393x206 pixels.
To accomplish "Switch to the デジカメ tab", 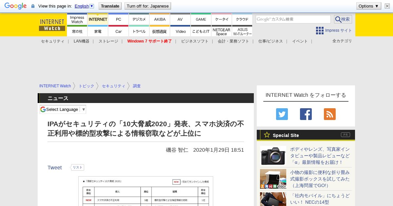I will 139,19.
